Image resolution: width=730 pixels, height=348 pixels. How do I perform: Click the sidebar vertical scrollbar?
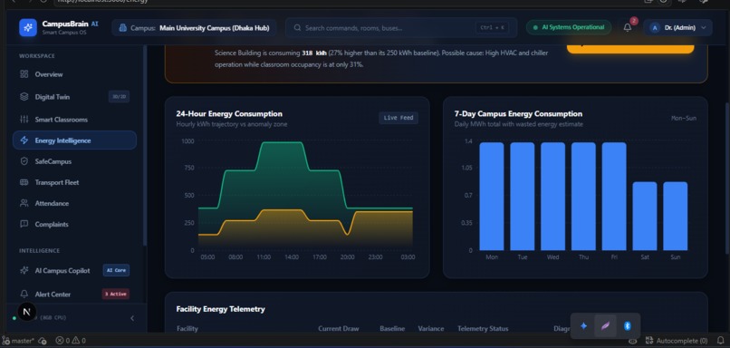coord(145,145)
